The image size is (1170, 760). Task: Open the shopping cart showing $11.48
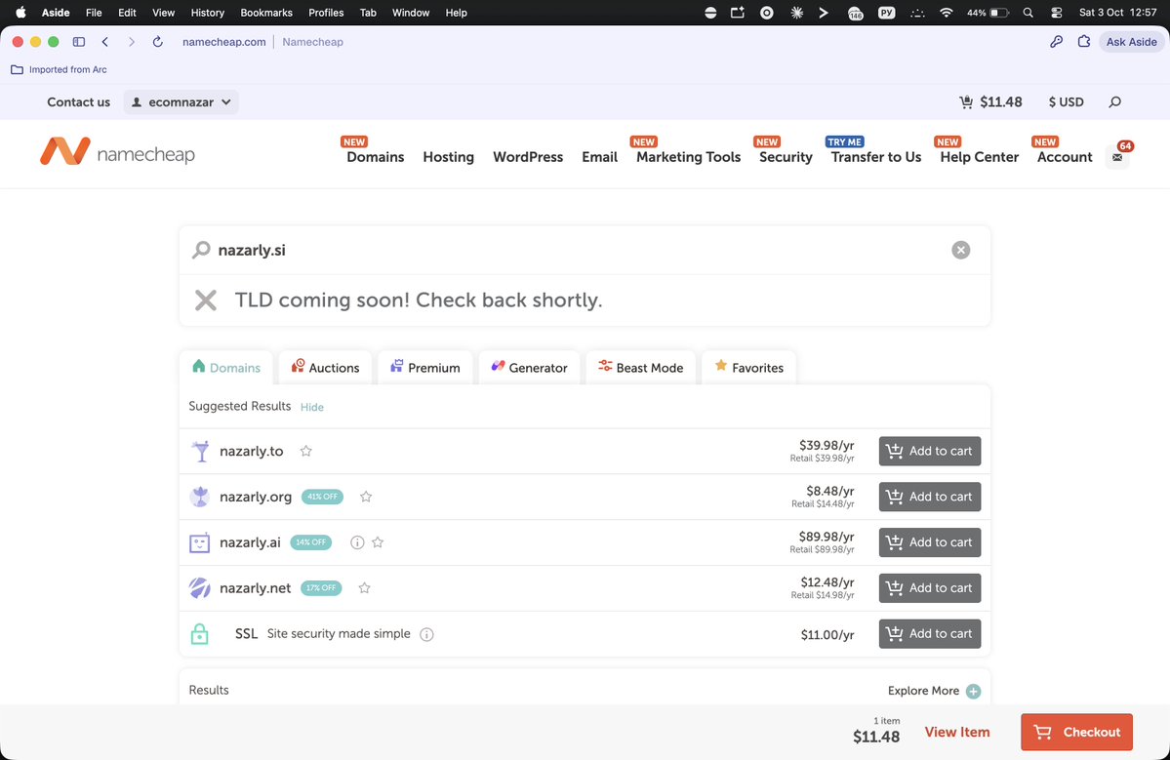pos(990,102)
